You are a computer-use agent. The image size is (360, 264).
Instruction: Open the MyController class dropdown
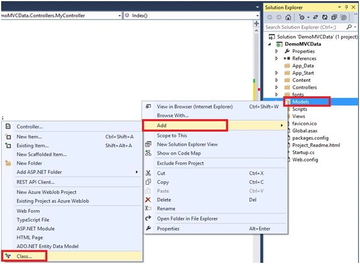click(119, 15)
